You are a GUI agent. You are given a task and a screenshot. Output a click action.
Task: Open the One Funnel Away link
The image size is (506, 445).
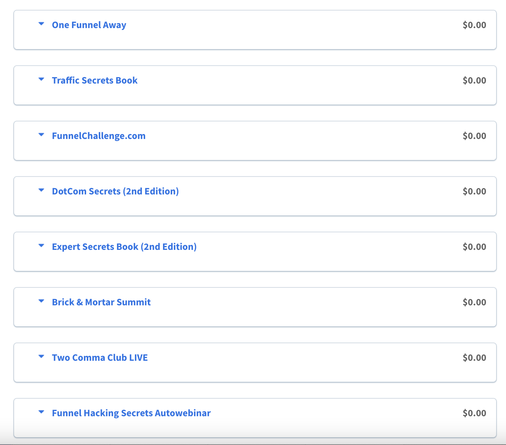point(89,25)
